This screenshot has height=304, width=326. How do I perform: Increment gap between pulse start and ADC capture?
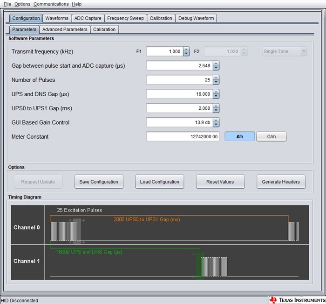(x=216, y=64)
